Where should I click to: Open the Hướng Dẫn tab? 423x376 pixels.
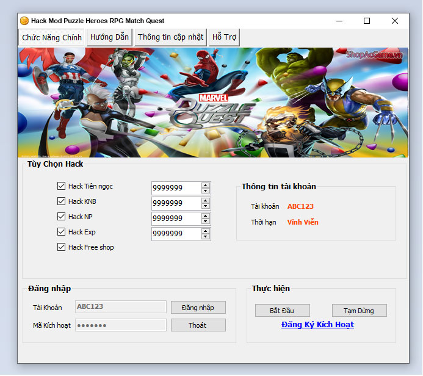[x=109, y=37]
